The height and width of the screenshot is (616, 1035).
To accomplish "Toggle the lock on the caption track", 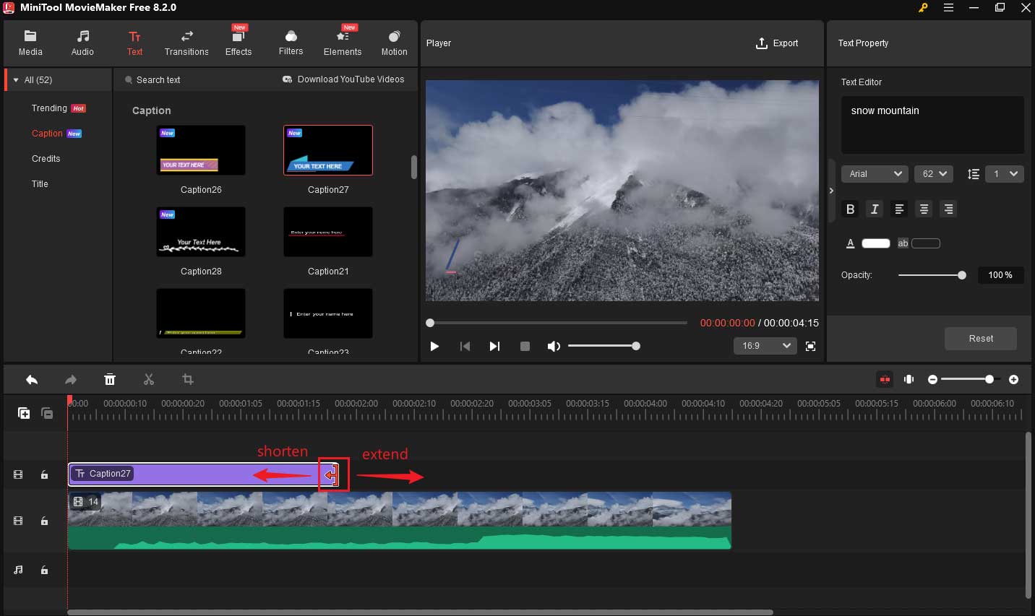I will pyautogui.click(x=44, y=474).
